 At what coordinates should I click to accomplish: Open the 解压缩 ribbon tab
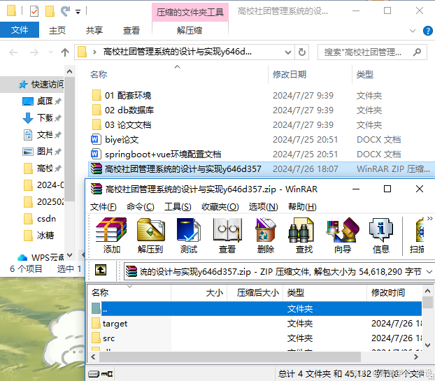[190, 30]
